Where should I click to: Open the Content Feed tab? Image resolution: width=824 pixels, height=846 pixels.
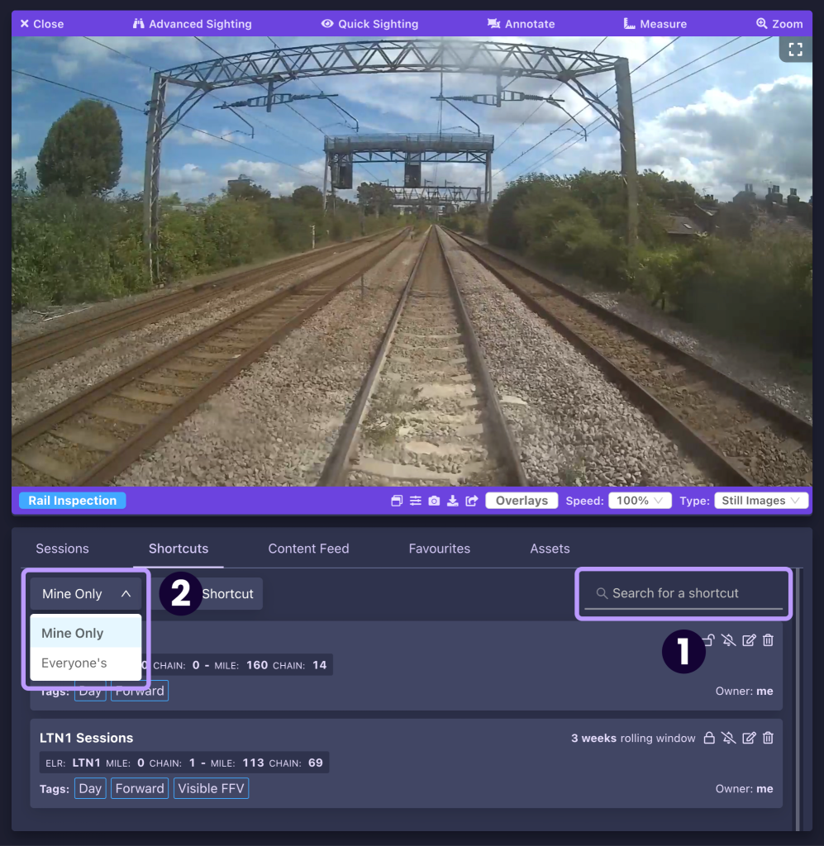coord(308,549)
